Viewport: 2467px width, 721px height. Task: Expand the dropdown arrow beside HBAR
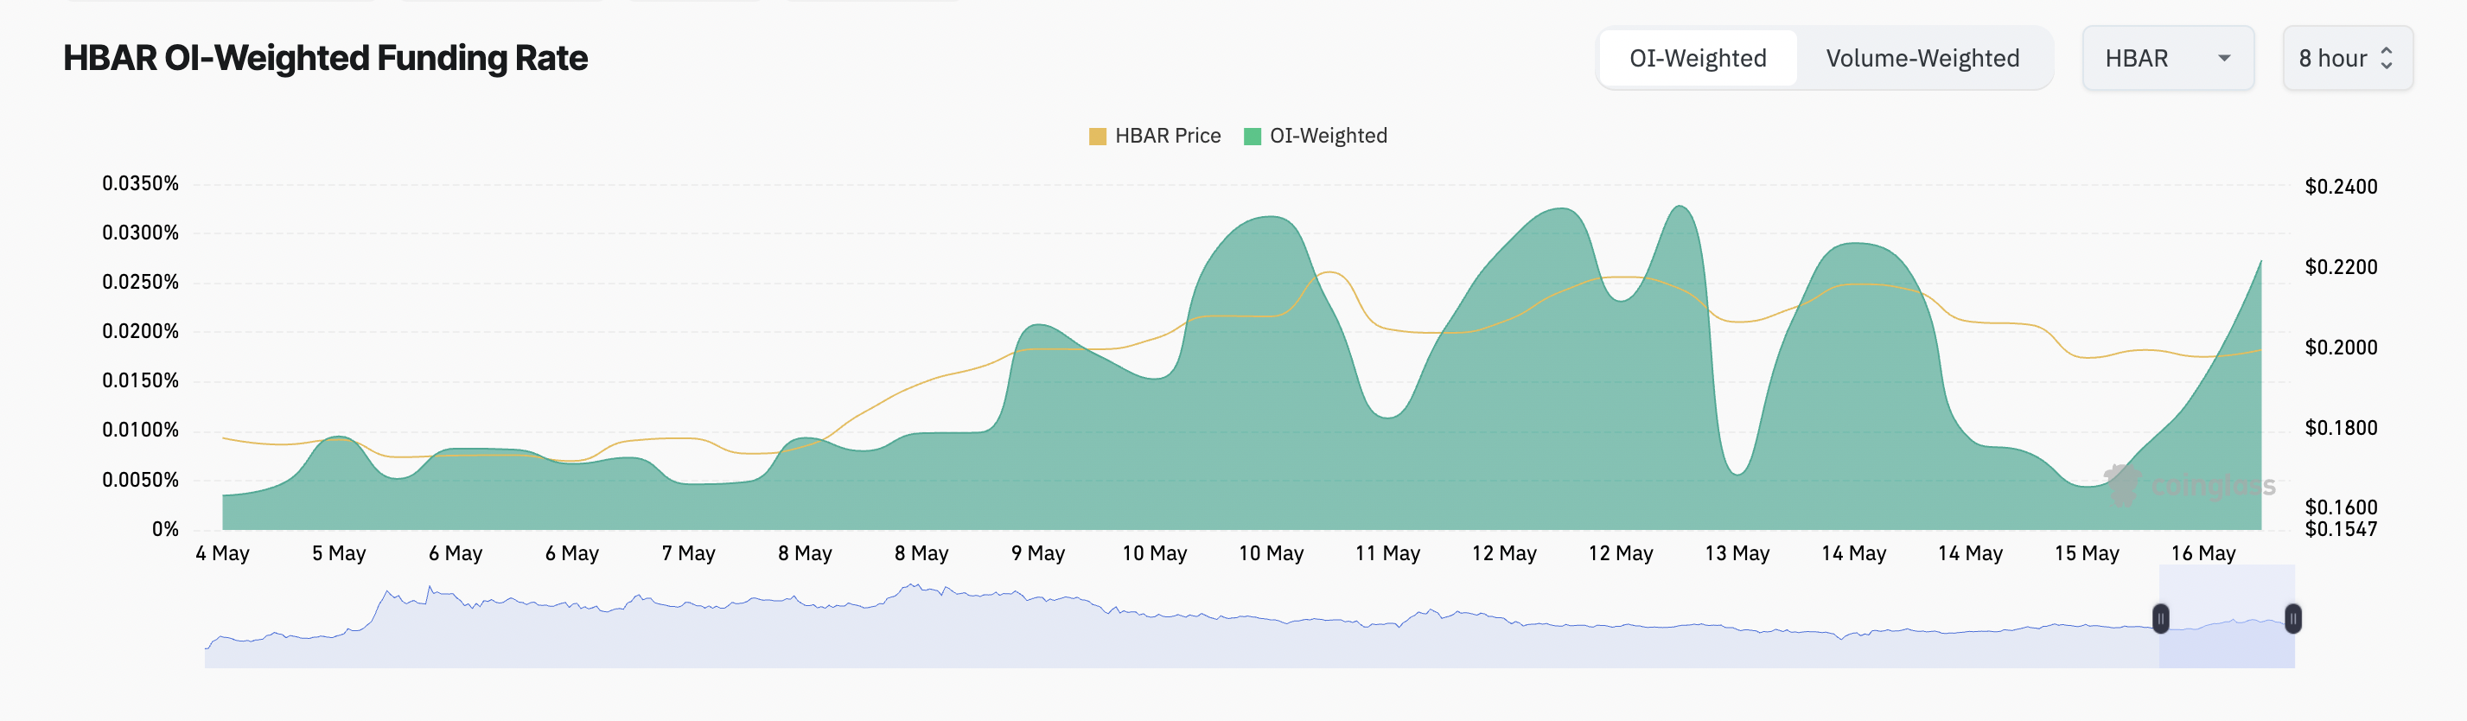[2224, 59]
